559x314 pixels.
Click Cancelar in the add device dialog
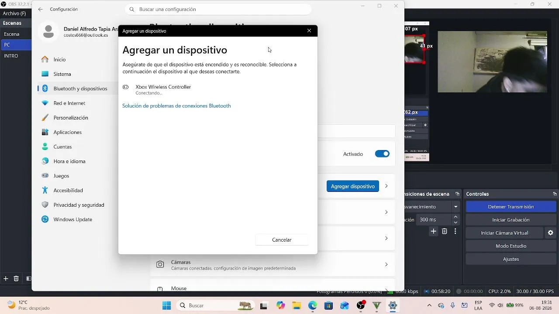pos(282,240)
